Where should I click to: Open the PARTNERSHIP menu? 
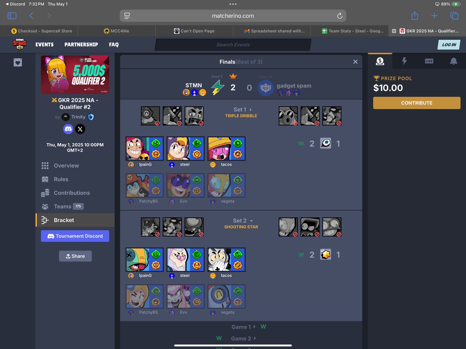pyautogui.click(x=81, y=45)
